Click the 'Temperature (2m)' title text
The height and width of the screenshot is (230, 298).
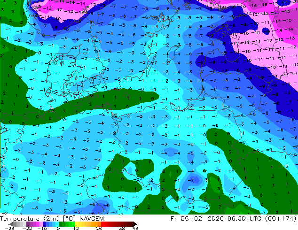[x=30, y=219]
